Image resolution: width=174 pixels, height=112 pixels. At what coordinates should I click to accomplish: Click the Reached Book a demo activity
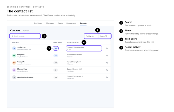74,55
